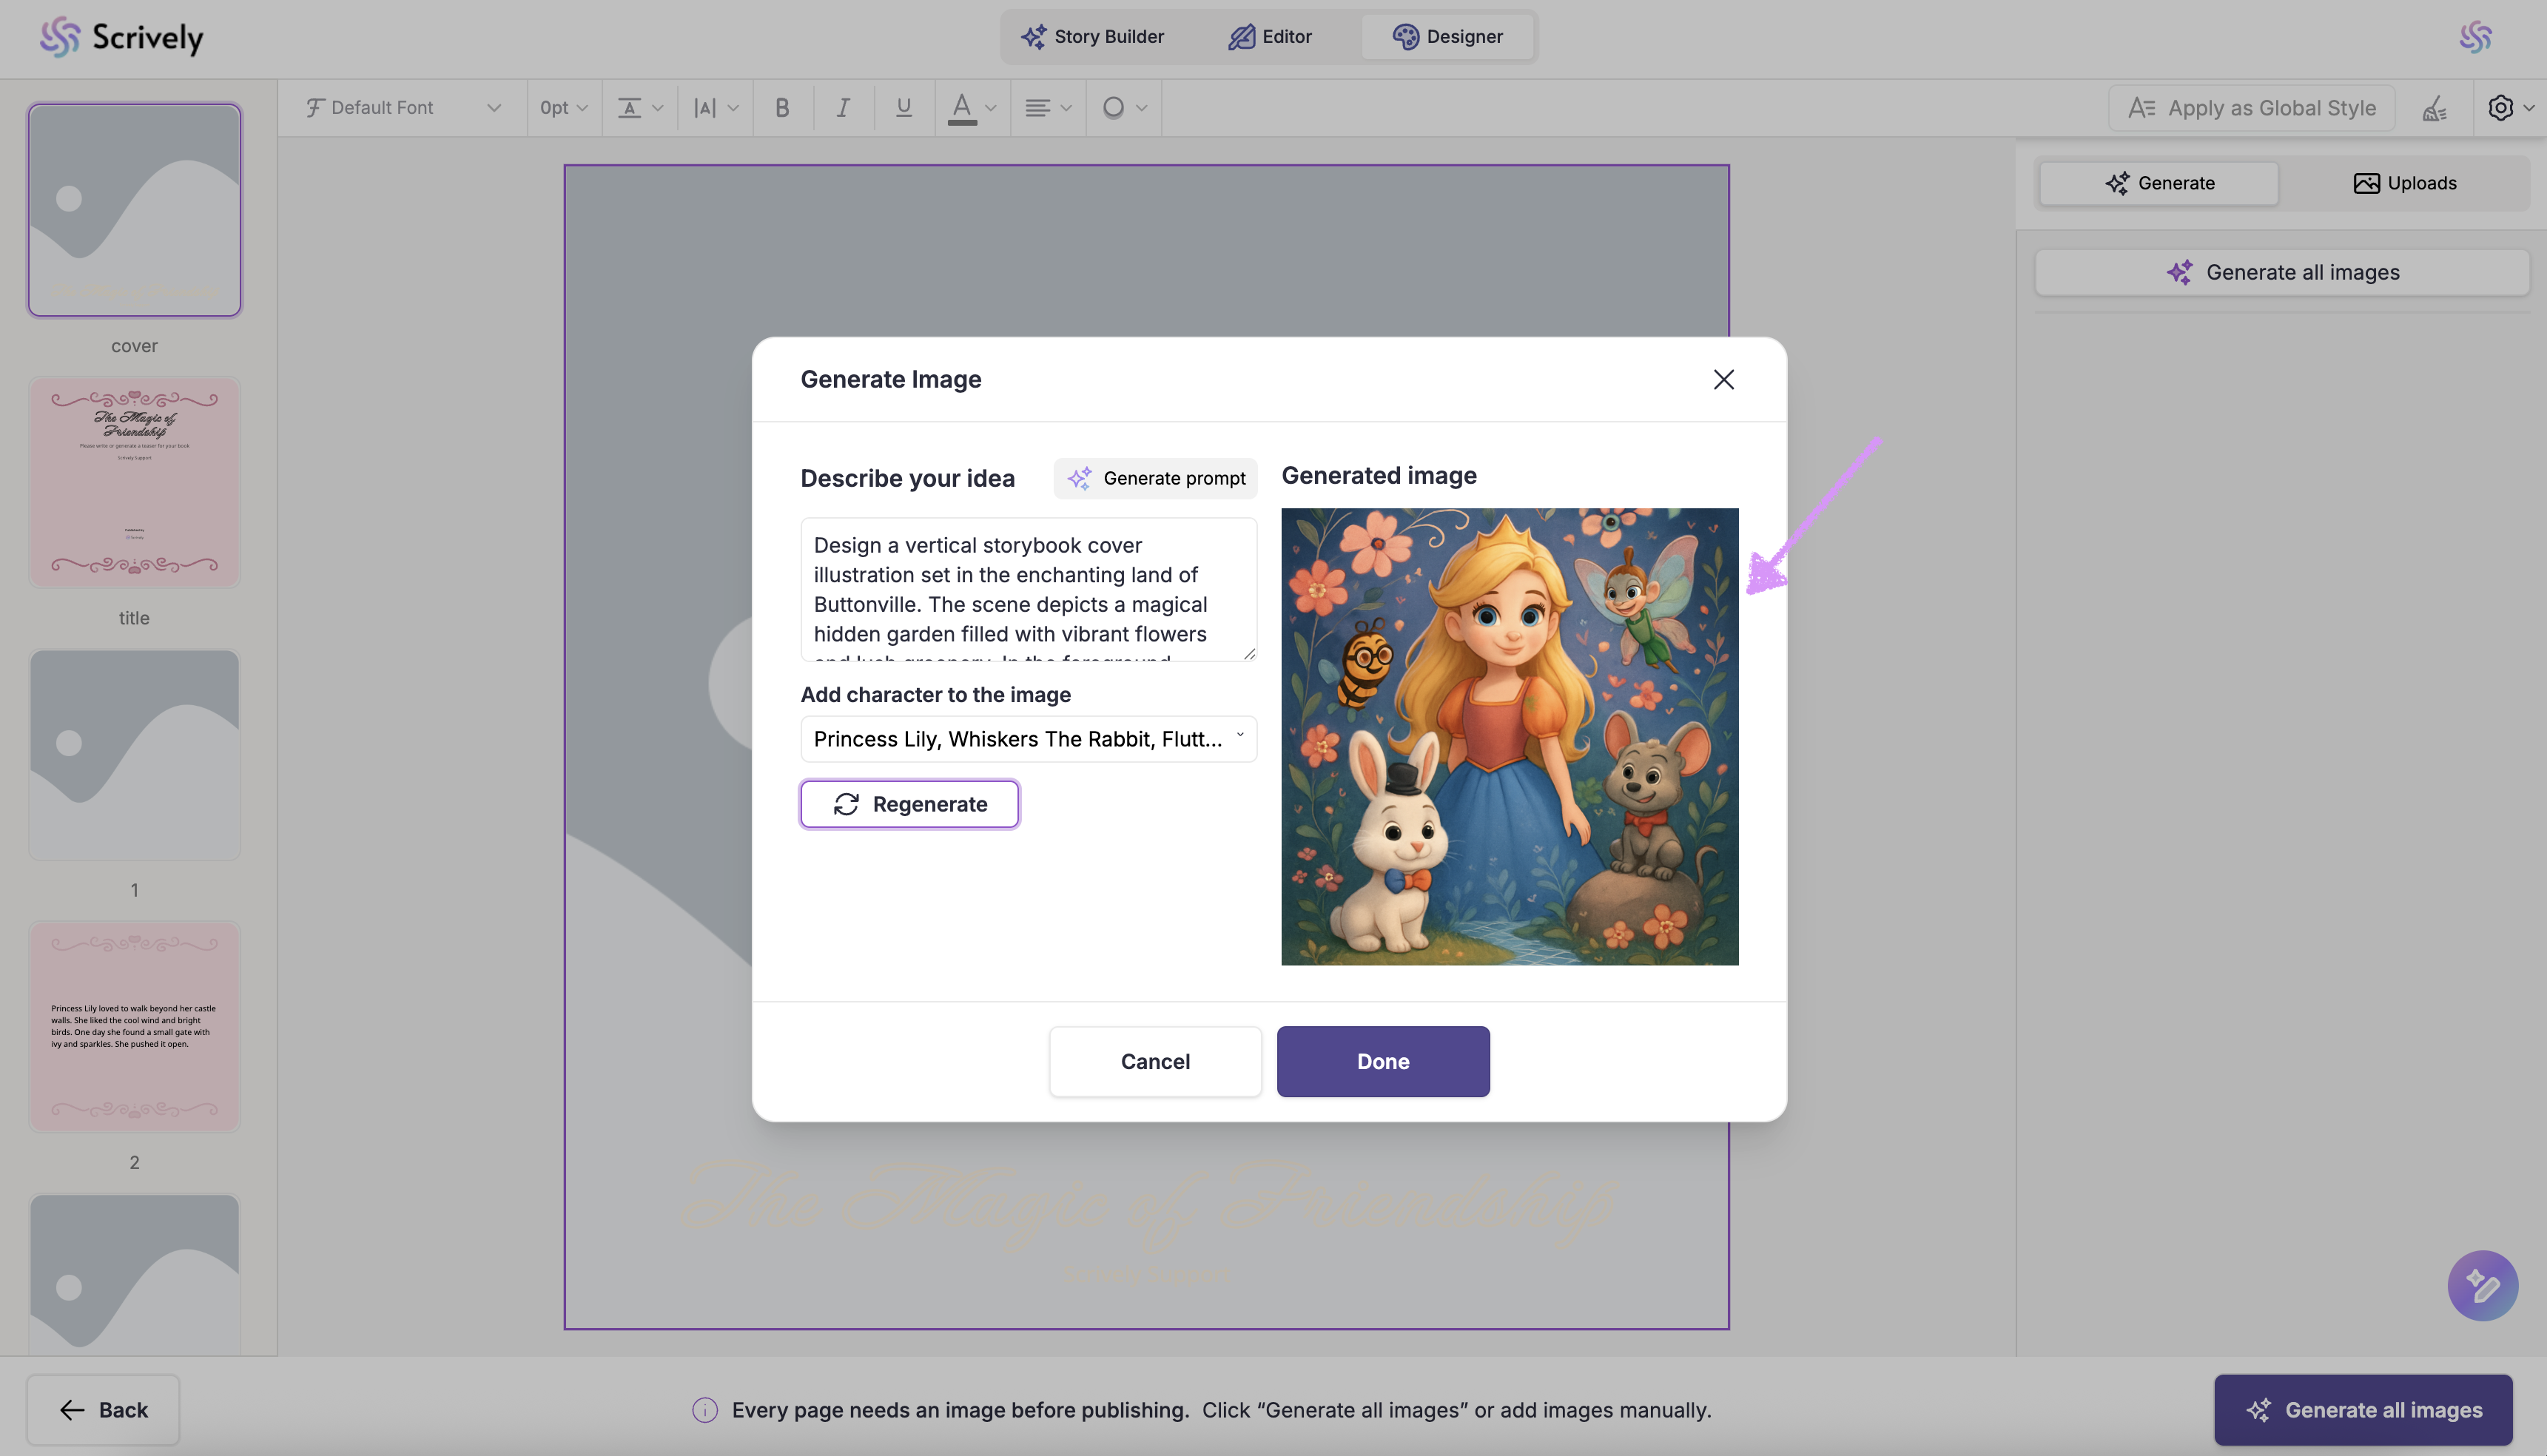Viewport: 2547px width, 1456px height.
Task: Open the settings gear dropdown
Action: click(x=2509, y=108)
